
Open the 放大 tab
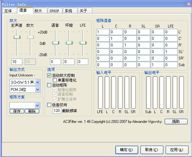(40, 11)
